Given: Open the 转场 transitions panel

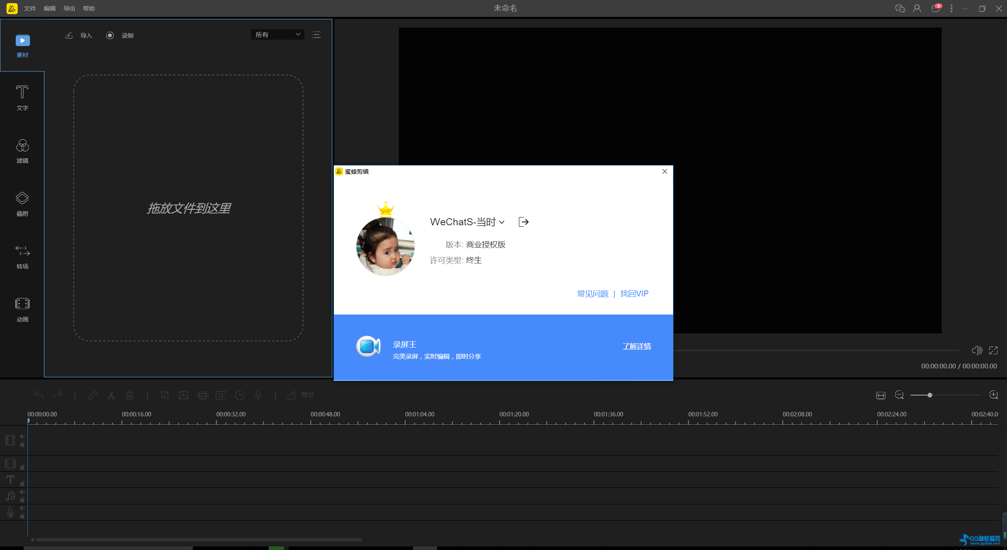Looking at the screenshot, I should pos(22,257).
